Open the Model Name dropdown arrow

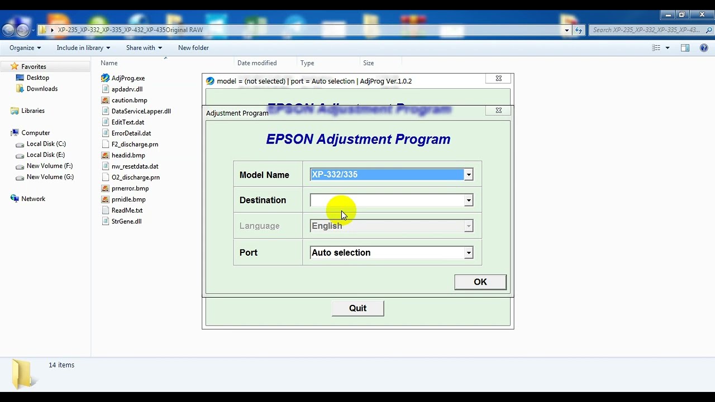click(469, 175)
